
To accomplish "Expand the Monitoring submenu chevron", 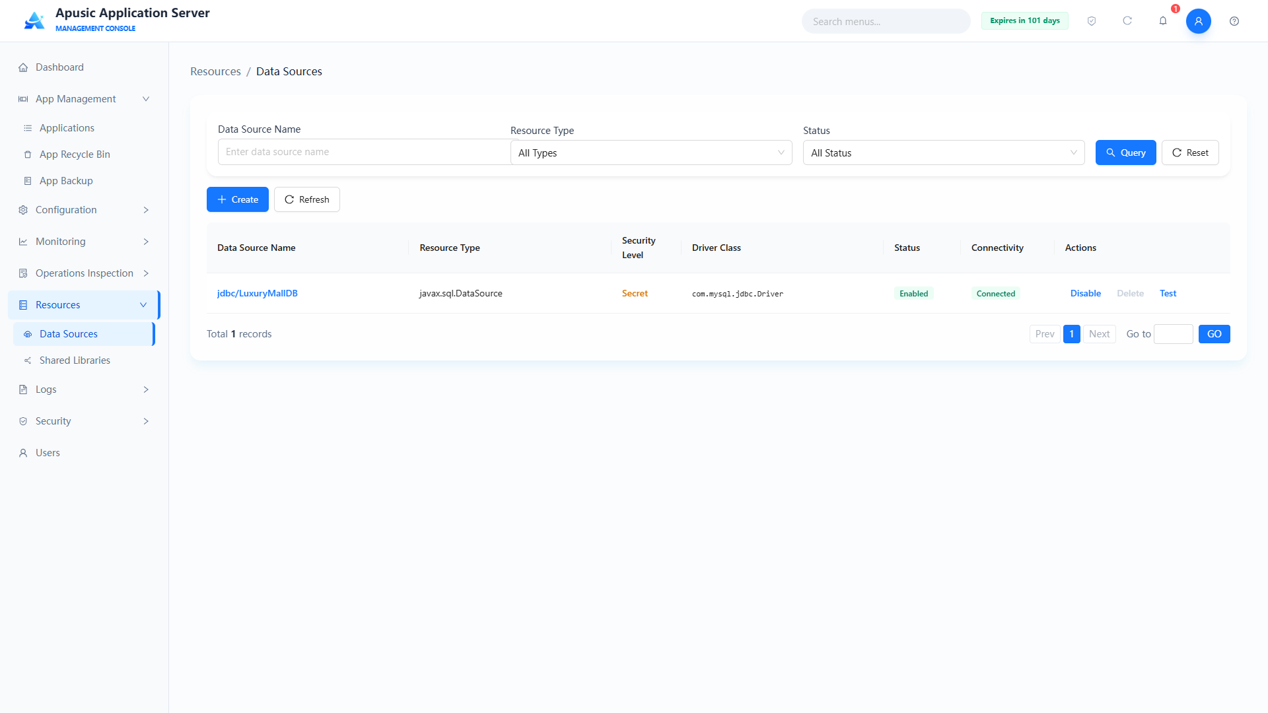I will coord(146,242).
